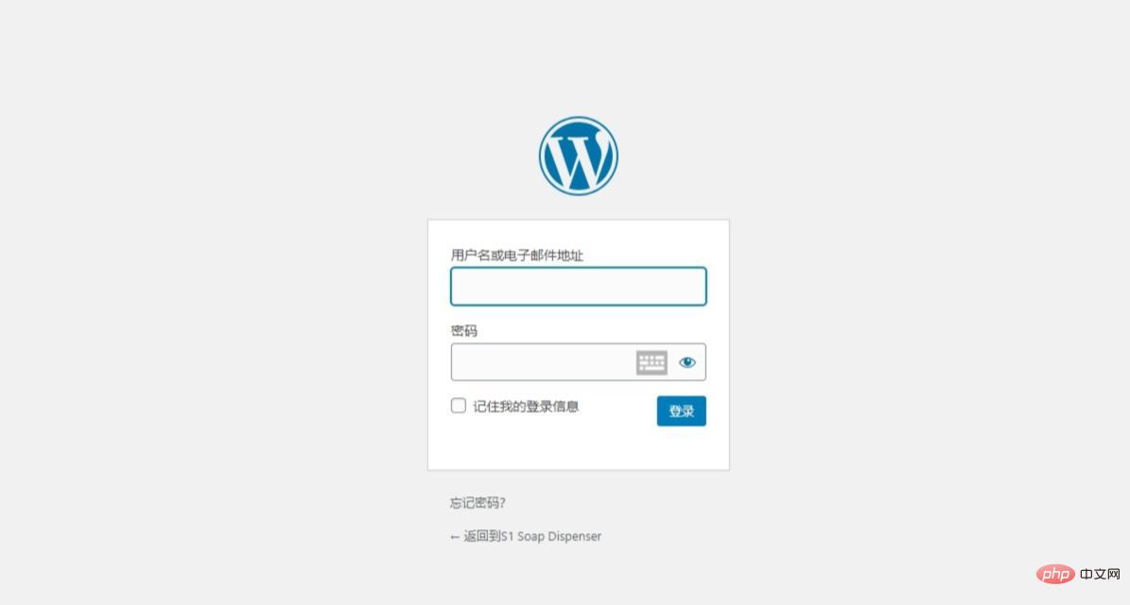
Task: Tick the 记住我的登录信息 checkbox
Action: 459,406
